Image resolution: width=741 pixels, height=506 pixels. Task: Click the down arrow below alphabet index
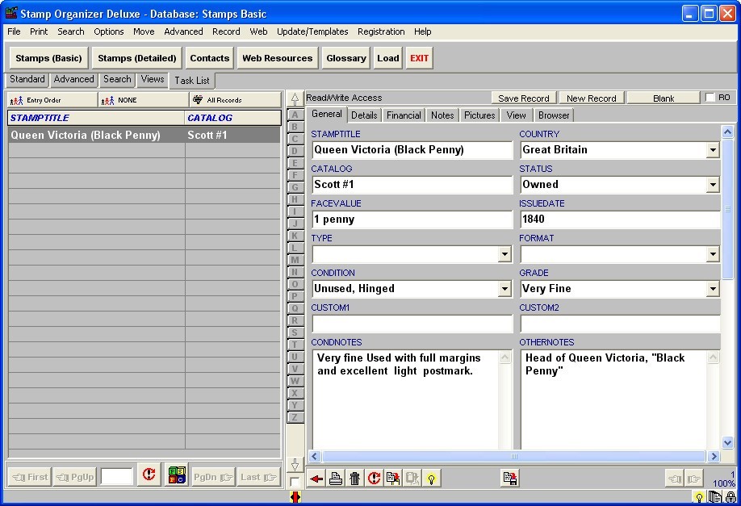click(x=295, y=464)
